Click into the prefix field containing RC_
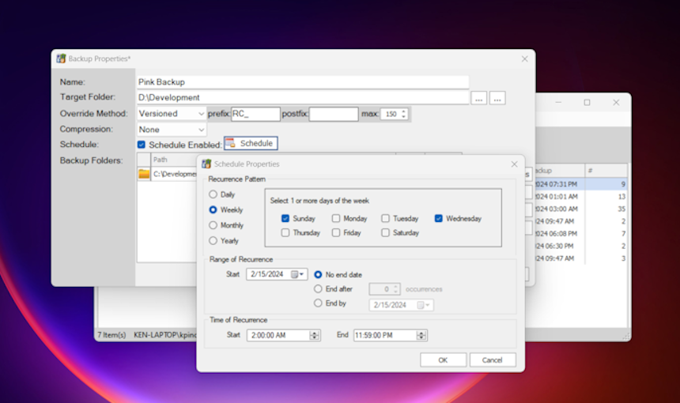 click(x=255, y=114)
